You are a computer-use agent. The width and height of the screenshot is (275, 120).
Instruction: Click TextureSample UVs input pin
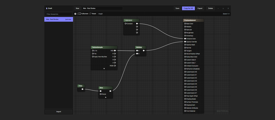tap(93, 50)
